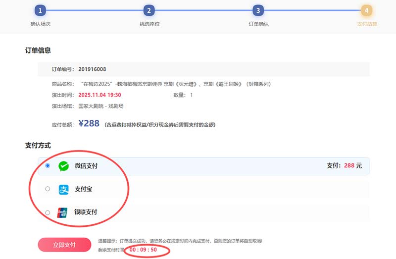Click the 支付结算 step label
Viewport: 396px width, 259px height.
click(366, 24)
